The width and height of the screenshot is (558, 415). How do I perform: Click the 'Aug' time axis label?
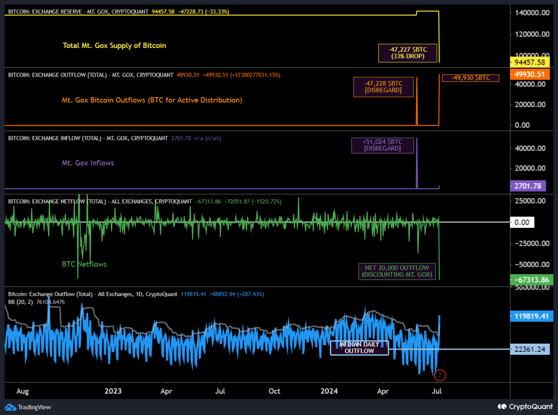23,391
